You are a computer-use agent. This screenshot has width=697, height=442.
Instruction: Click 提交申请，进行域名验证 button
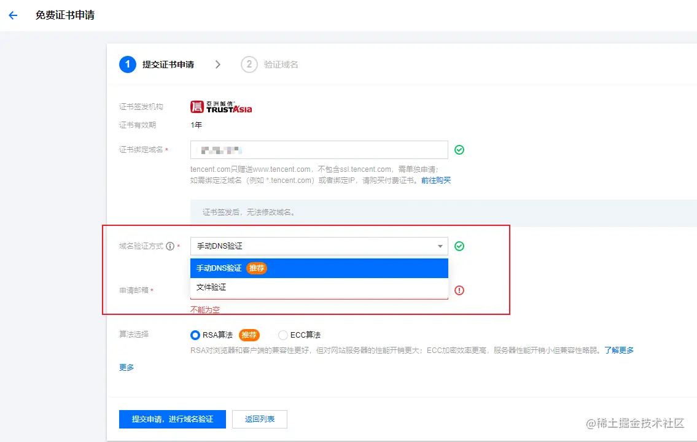(173, 419)
